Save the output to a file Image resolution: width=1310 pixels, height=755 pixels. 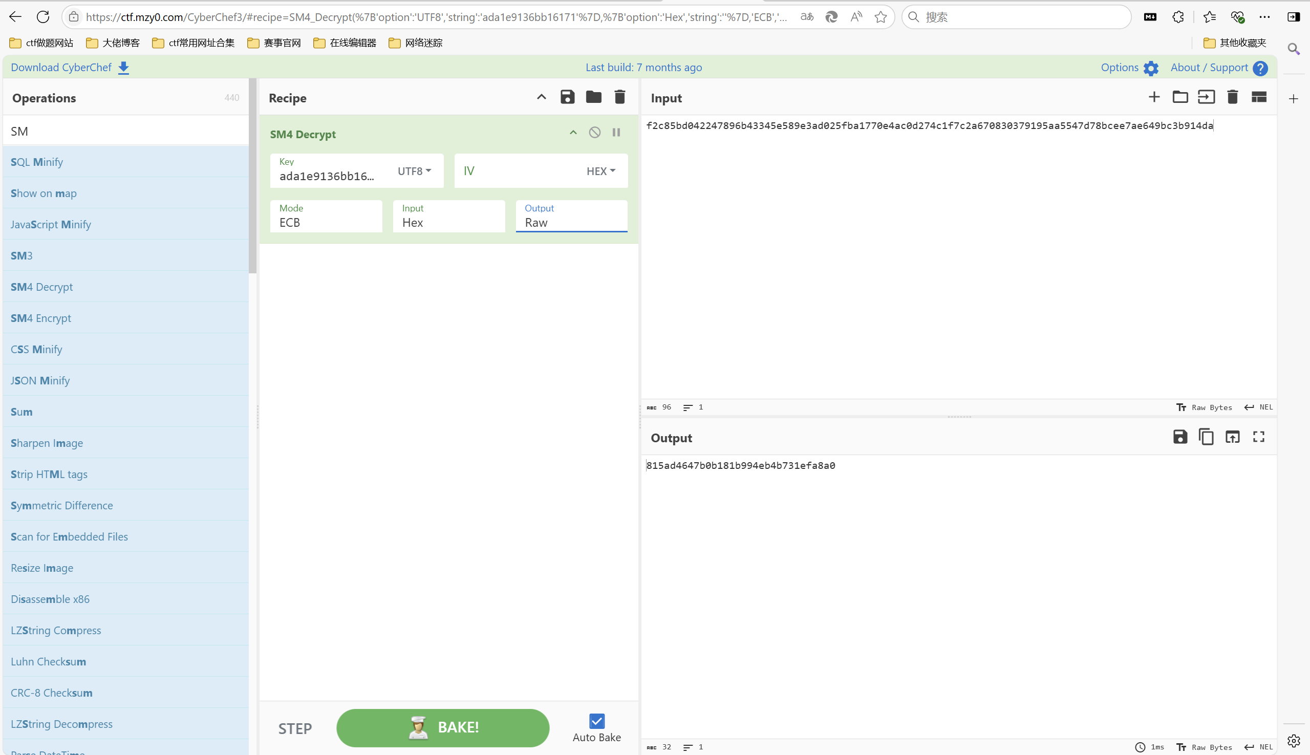(1180, 437)
